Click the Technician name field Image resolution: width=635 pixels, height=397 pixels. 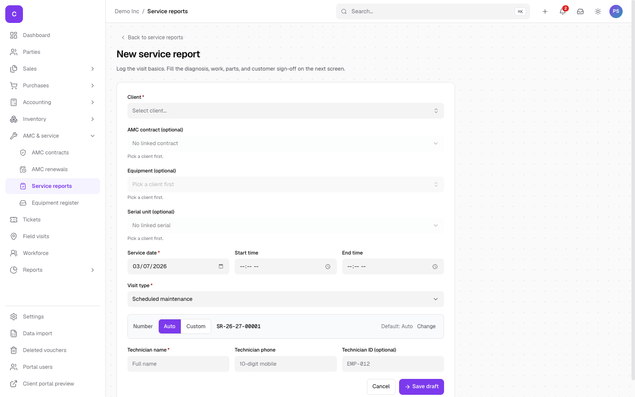coord(178,364)
